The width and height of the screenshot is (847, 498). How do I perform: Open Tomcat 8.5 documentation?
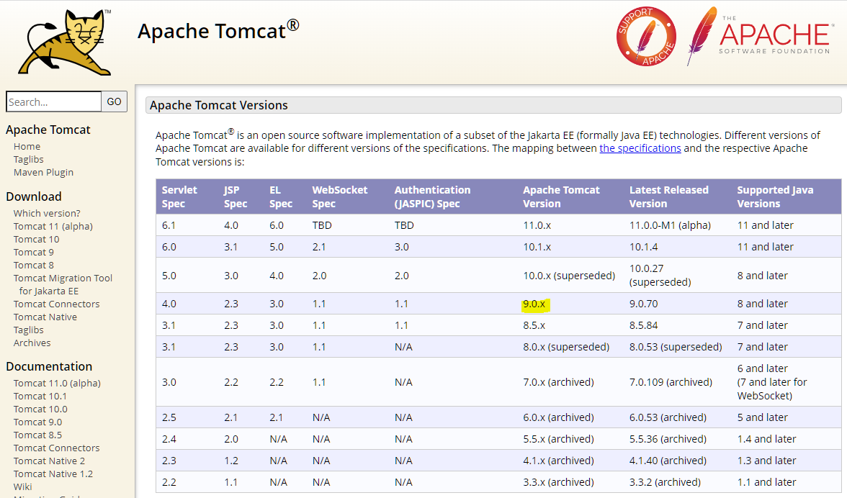(37, 435)
